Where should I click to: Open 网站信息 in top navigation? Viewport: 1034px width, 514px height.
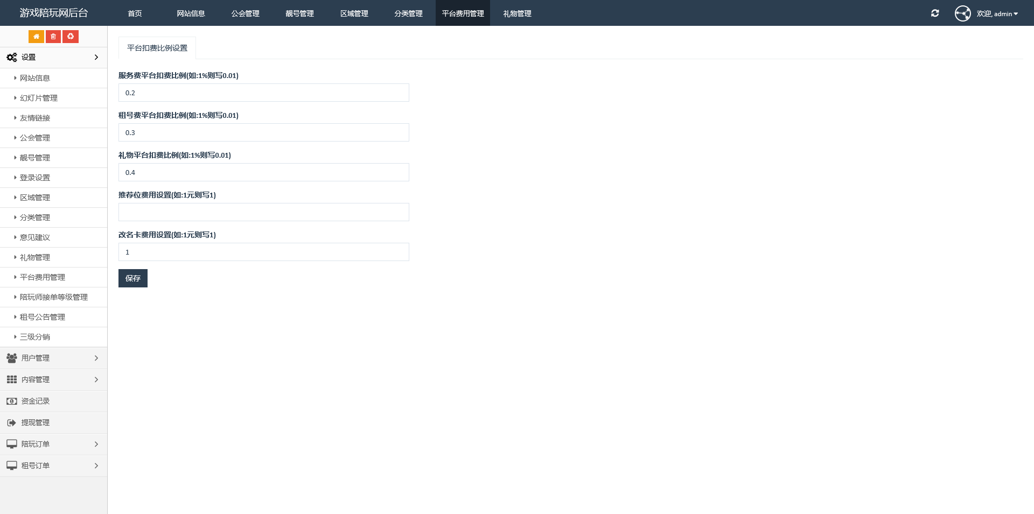click(191, 13)
